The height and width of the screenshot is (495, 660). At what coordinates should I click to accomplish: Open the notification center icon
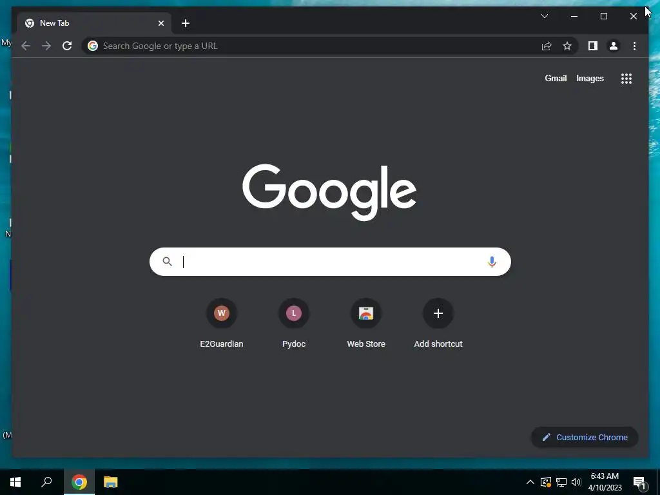(x=639, y=482)
